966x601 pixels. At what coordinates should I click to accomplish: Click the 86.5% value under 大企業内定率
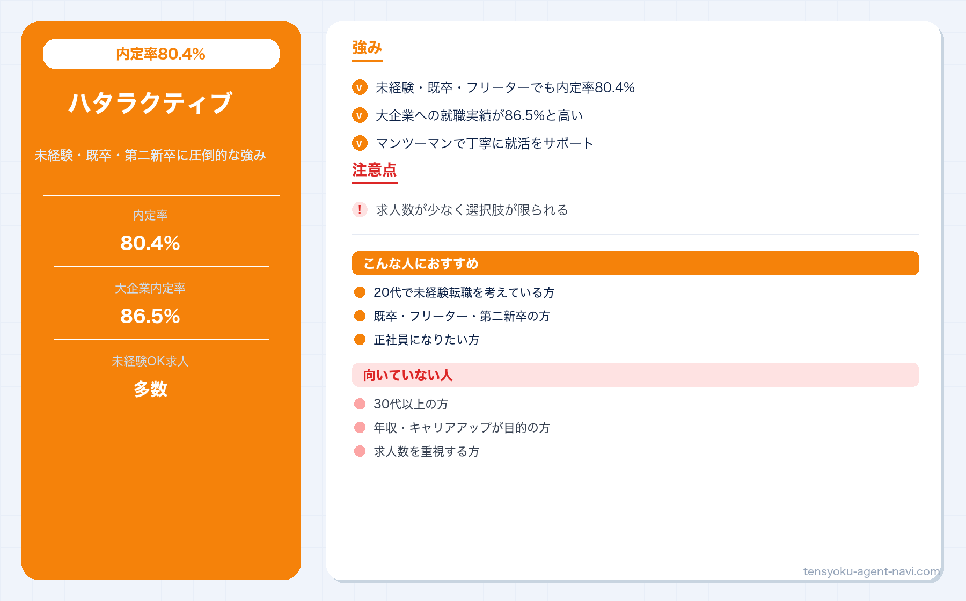[150, 316]
